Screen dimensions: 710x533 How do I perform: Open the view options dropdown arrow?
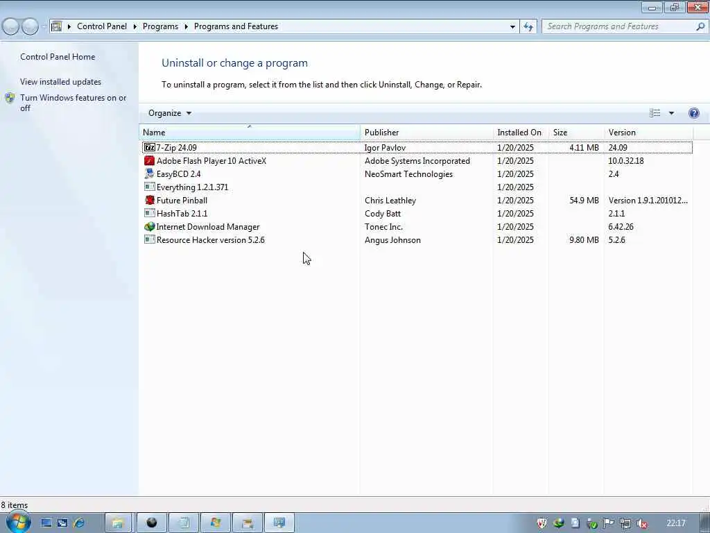click(671, 113)
